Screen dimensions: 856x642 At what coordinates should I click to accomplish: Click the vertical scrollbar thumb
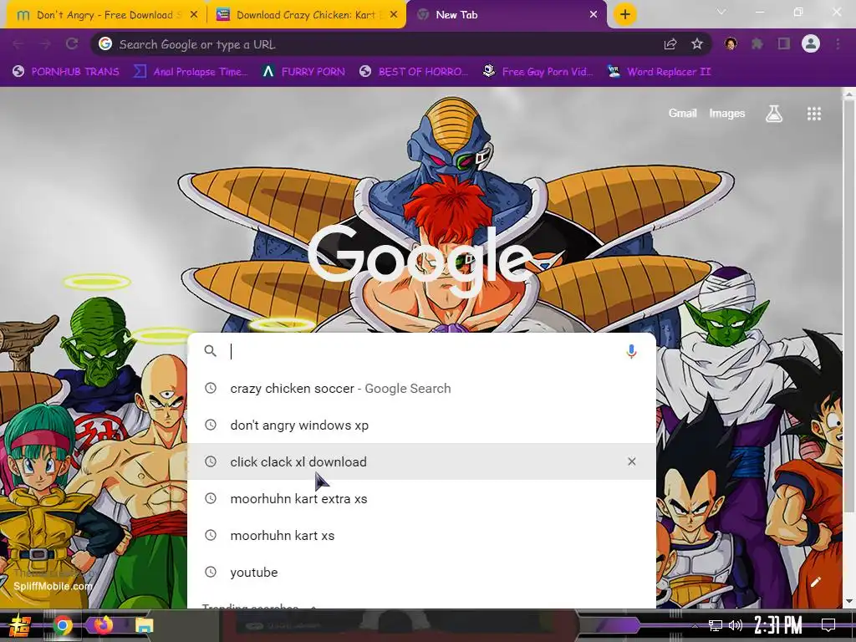pyautogui.click(x=849, y=306)
